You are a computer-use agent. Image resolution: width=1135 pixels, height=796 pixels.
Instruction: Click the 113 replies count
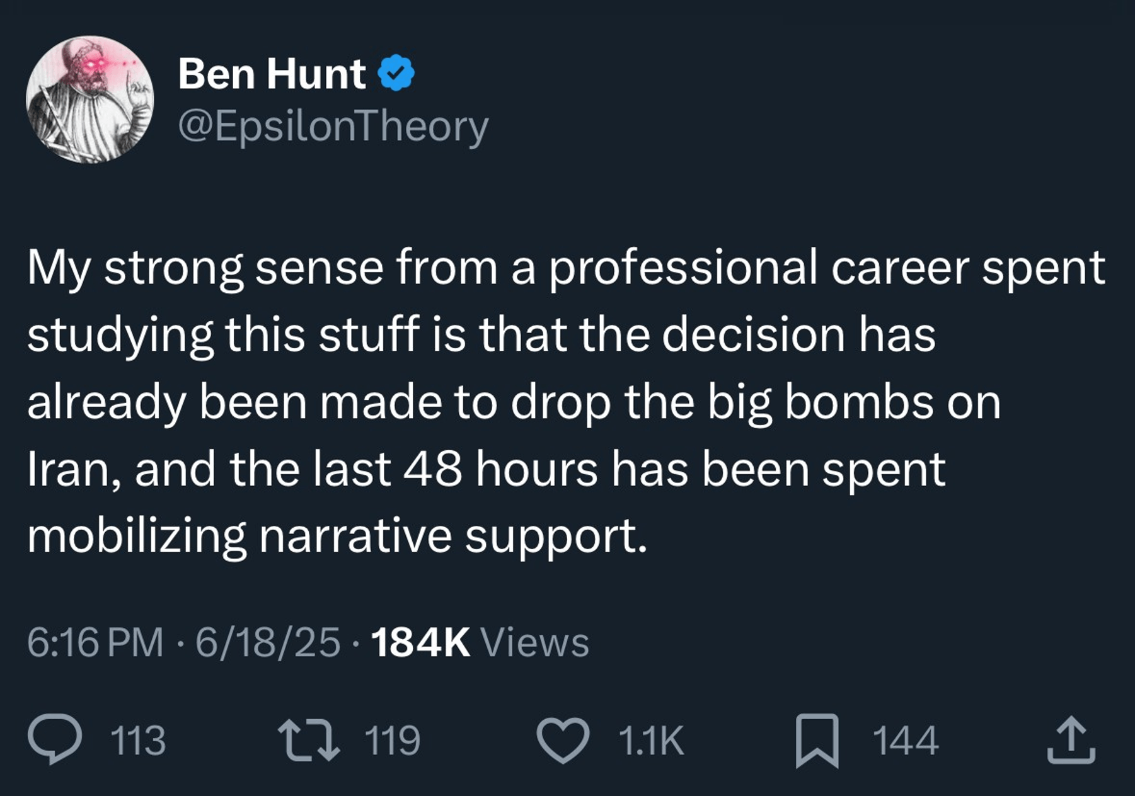[x=138, y=741]
